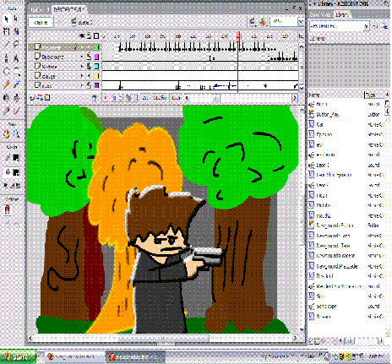The height and width of the screenshot is (364, 392).
Task: Open the fill color black swatch
Action: (16, 172)
